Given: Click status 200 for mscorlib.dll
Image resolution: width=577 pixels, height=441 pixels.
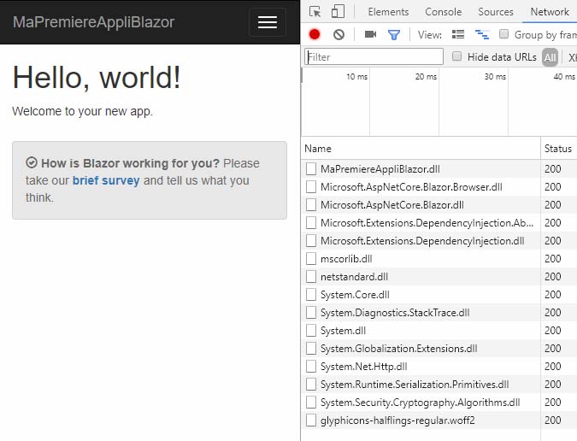Looking at the screenshot, I should [553, 259].
